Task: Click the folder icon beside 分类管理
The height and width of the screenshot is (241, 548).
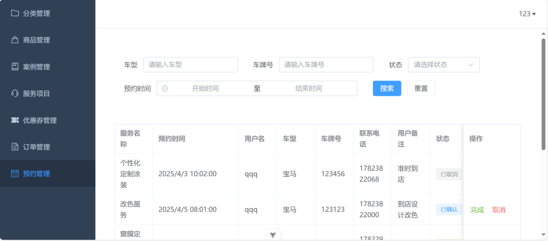Action: 15,13
